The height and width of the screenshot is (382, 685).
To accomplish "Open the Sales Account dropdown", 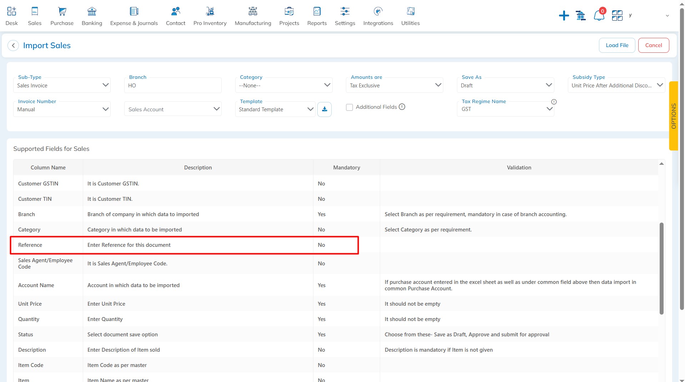I will 173,109.
